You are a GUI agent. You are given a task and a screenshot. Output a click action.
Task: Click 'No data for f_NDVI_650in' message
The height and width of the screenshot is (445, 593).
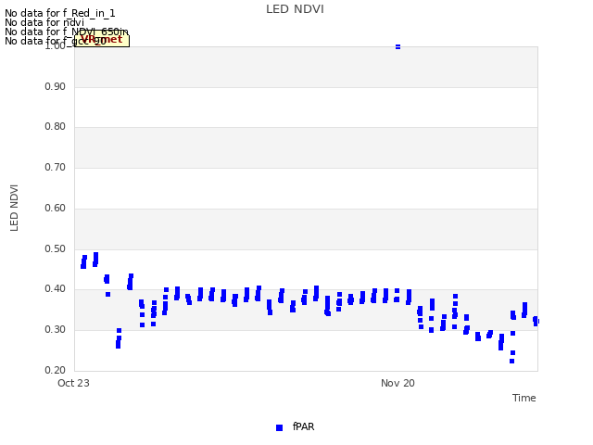[67, 32]
